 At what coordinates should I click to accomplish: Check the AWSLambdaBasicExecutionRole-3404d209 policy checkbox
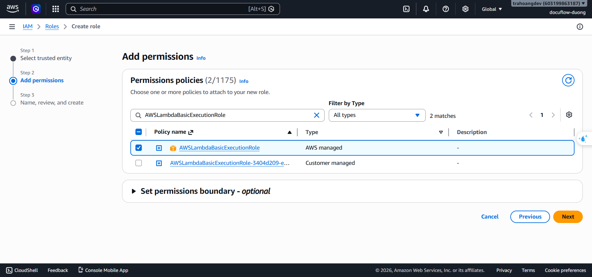139,163
